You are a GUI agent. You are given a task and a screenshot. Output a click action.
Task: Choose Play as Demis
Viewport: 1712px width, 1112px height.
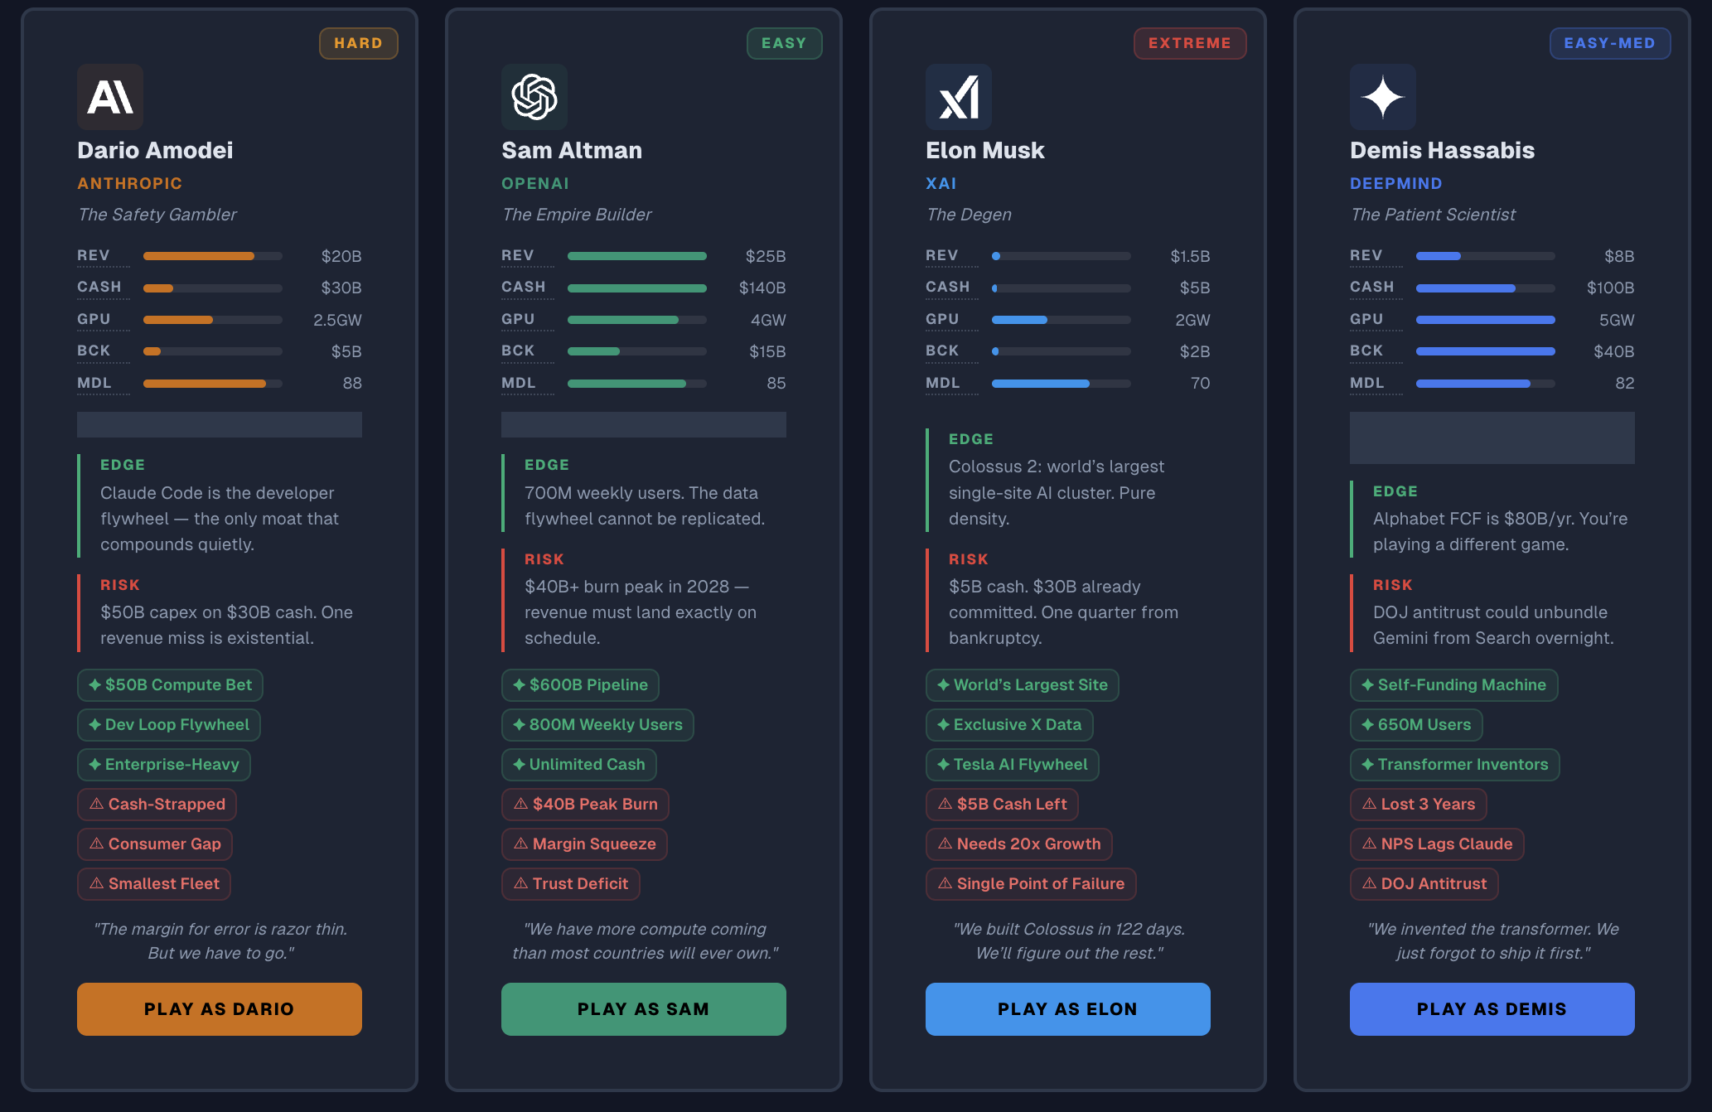[1492, 1008]
